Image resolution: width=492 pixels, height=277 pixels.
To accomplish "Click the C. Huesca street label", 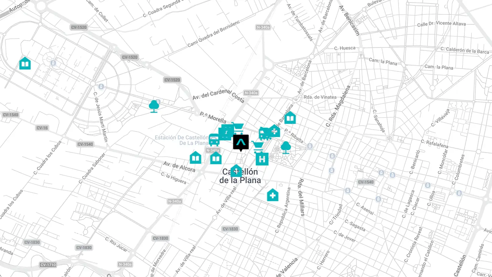I will [x=345, y=48].
